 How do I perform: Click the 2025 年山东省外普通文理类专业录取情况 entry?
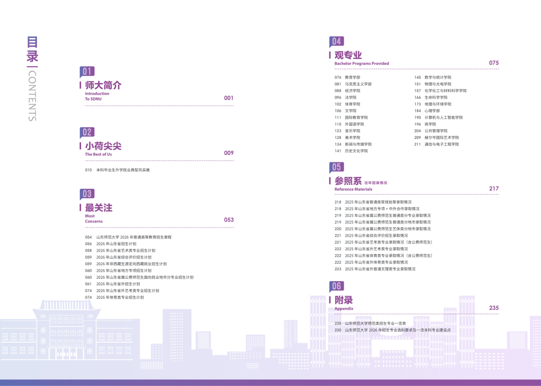(375, 269)
